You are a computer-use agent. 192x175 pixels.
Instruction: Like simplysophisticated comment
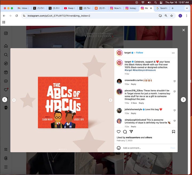(x=175, y=121)
